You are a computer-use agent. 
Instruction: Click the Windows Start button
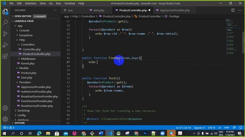tap(4, 134)
